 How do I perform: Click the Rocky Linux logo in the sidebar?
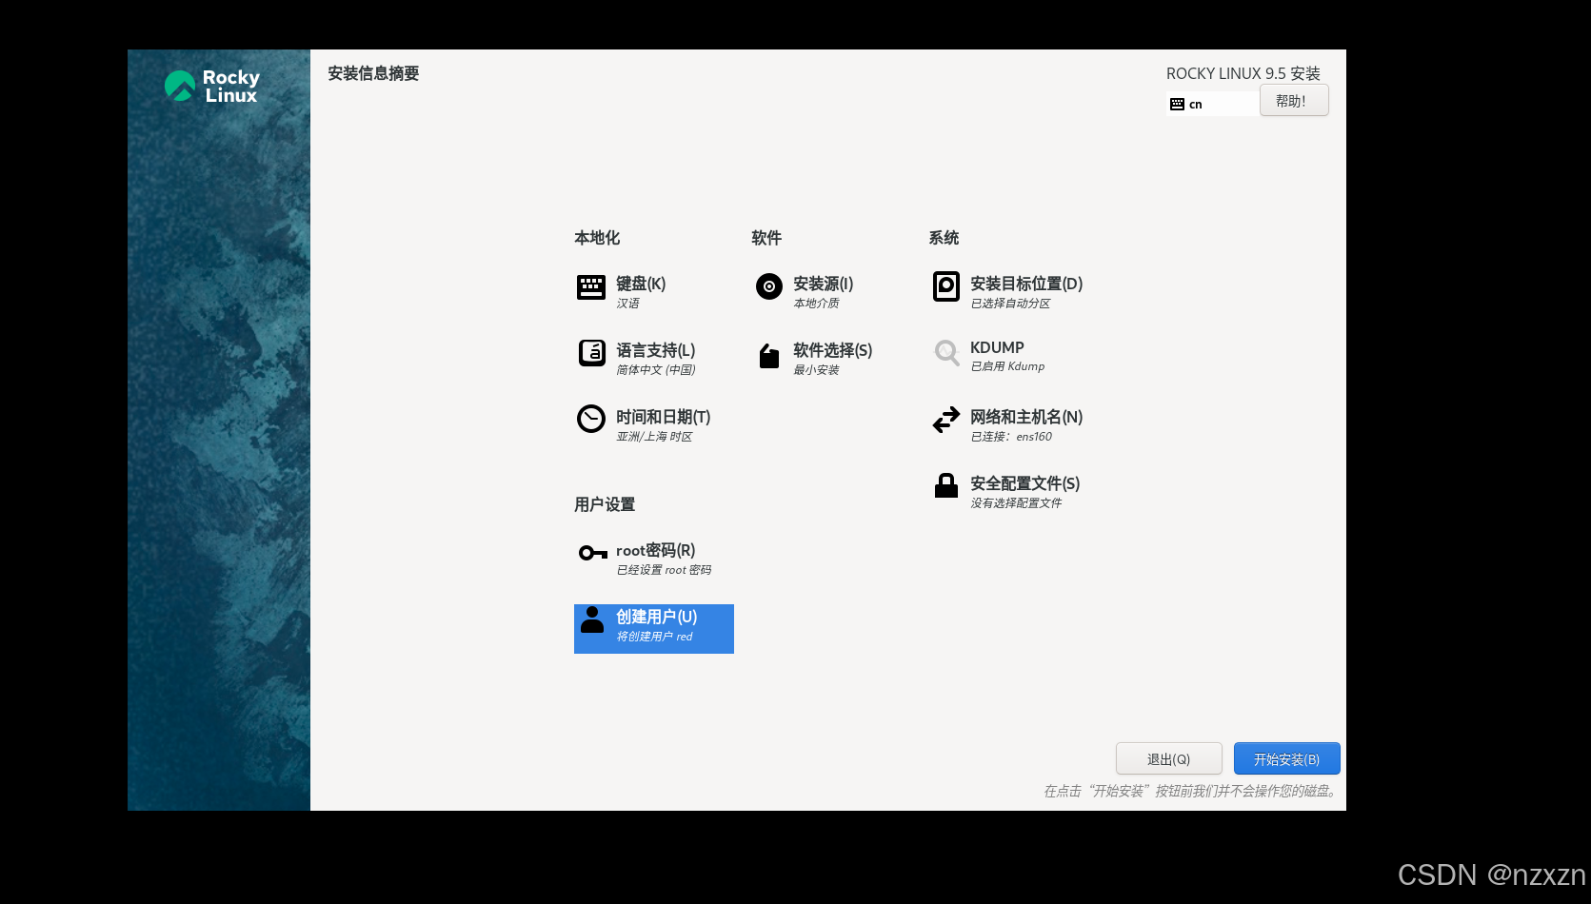pos(211,87)
